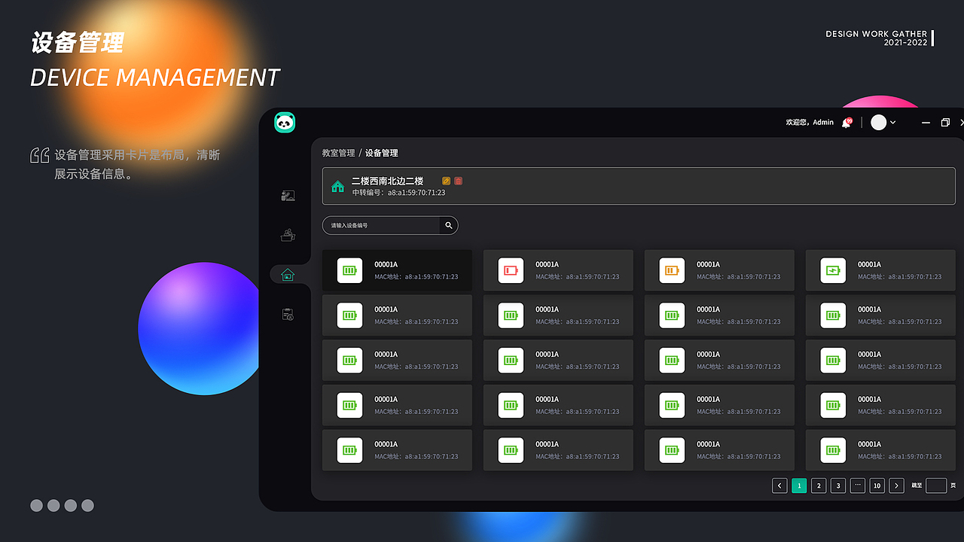Image resolution: width=964 pixels, height=542 pixels.
Task: Click the green house icon beside 二楼西南北边二楼
Action: (337, 186)
